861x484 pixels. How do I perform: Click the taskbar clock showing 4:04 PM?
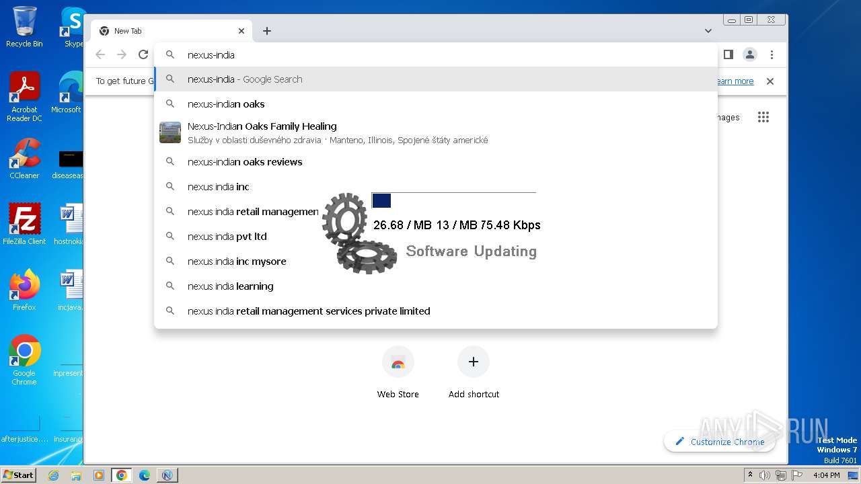pyautogui.click(x=826, y=475)
